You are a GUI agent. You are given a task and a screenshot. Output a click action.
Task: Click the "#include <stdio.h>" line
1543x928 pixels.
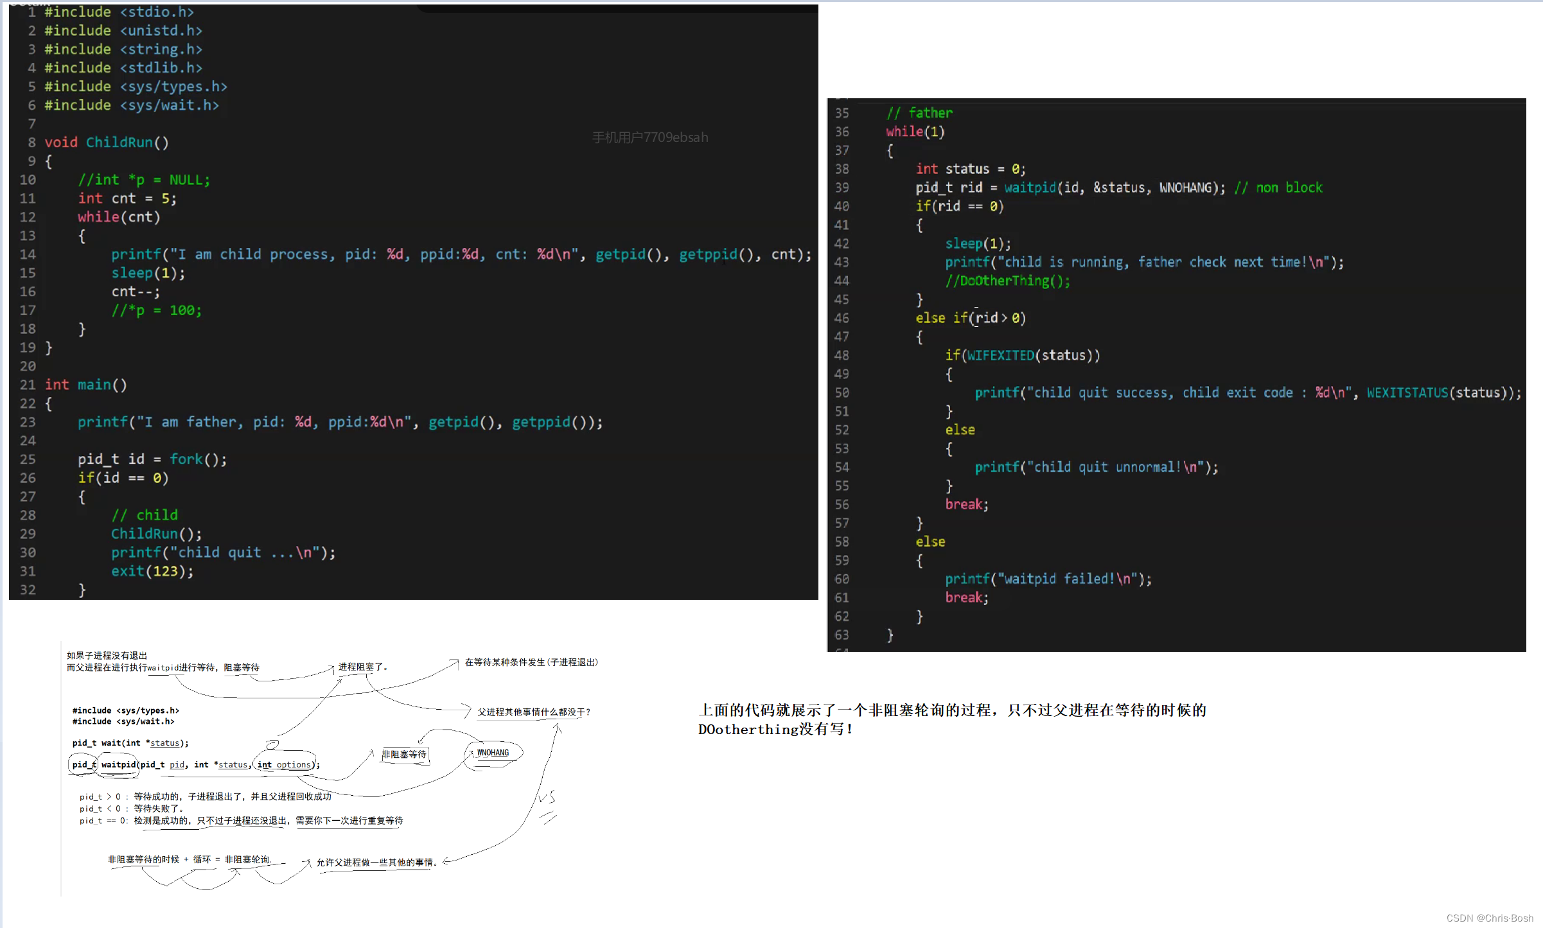click(119, 12)
